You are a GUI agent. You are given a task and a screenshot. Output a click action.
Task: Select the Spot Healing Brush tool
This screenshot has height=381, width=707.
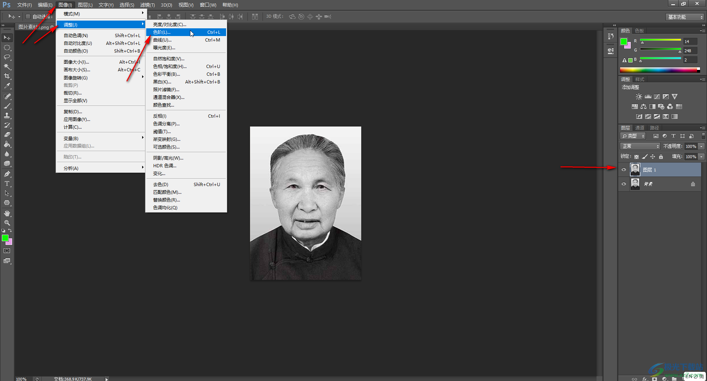(x=7, y=96)
